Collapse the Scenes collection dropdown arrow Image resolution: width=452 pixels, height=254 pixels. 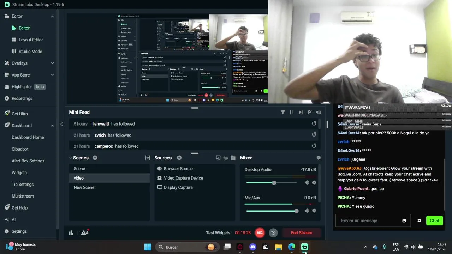(x=70, y=158)
